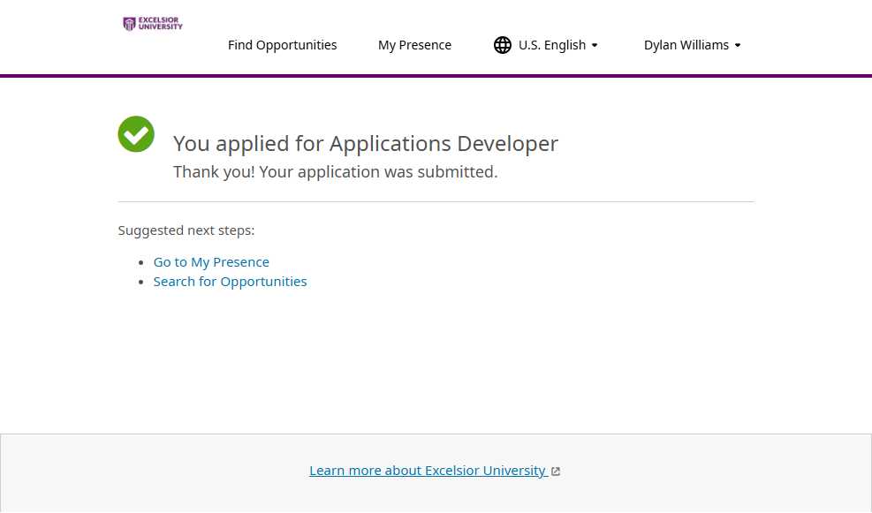Open Learn more about Excelsior University link
This screenshot has height=513, width=872.
pyautogui.click(x=428, y=471)
